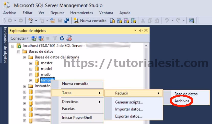Open the Conectar dropdown
Viewport: 212px width, 124px height.
coord(20,38)
